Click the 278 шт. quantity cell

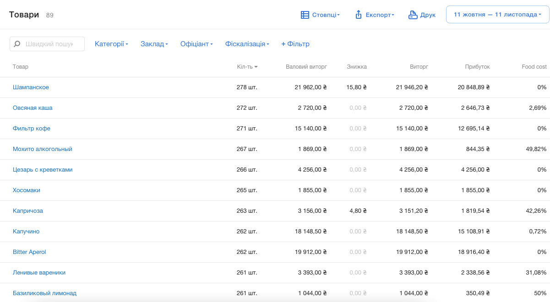[247, 87]
